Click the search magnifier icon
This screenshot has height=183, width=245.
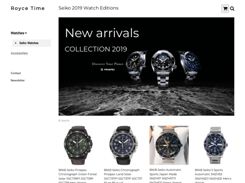pyautogui.click(x=232, y=9)
